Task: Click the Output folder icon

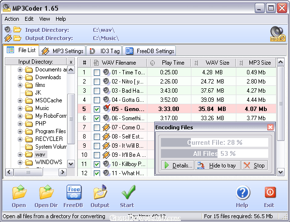Action: pos(100,193)
